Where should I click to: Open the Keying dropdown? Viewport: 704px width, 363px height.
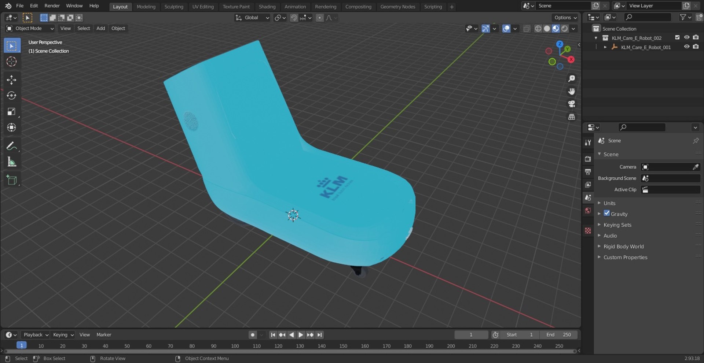[63, 335]
